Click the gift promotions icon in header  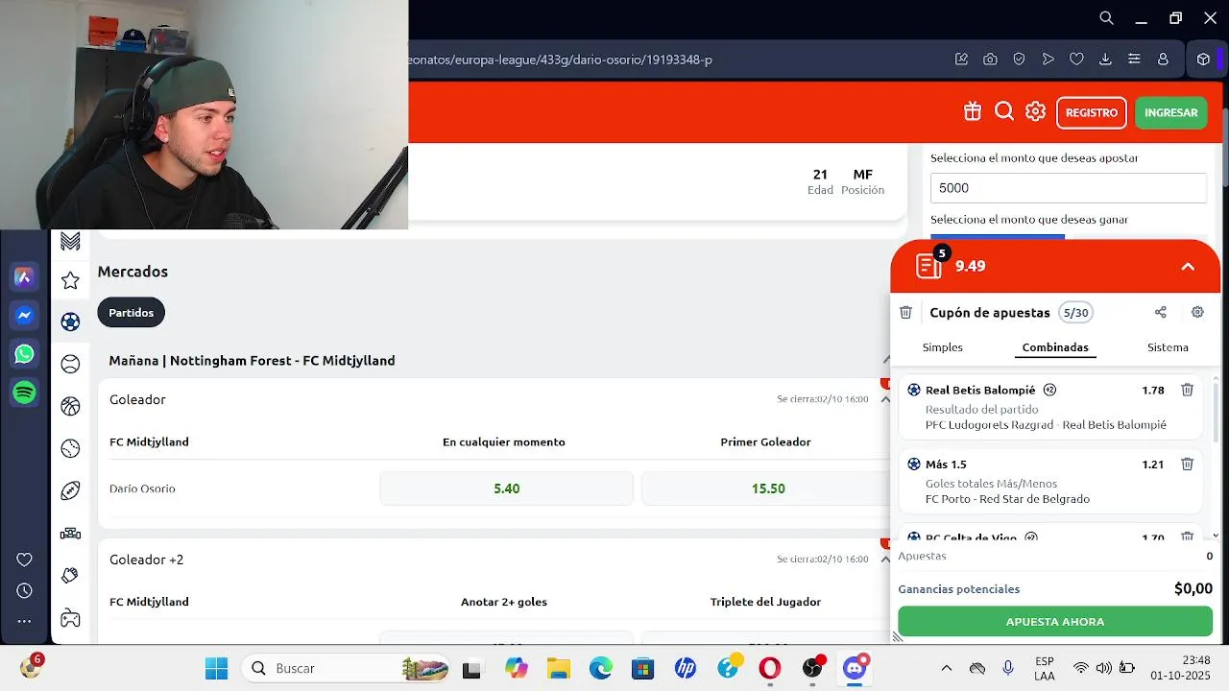(973, 111)
